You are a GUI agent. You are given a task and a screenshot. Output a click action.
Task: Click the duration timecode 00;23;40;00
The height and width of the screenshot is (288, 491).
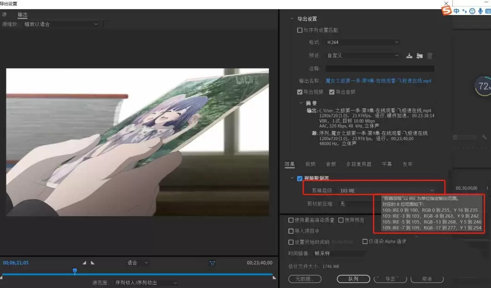click(260, 263)
